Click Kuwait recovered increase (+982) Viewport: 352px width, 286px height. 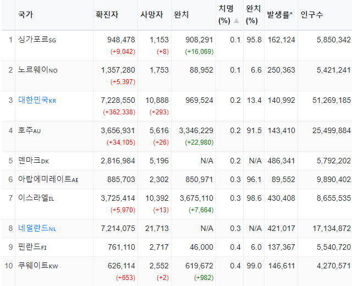pos(204,278)
